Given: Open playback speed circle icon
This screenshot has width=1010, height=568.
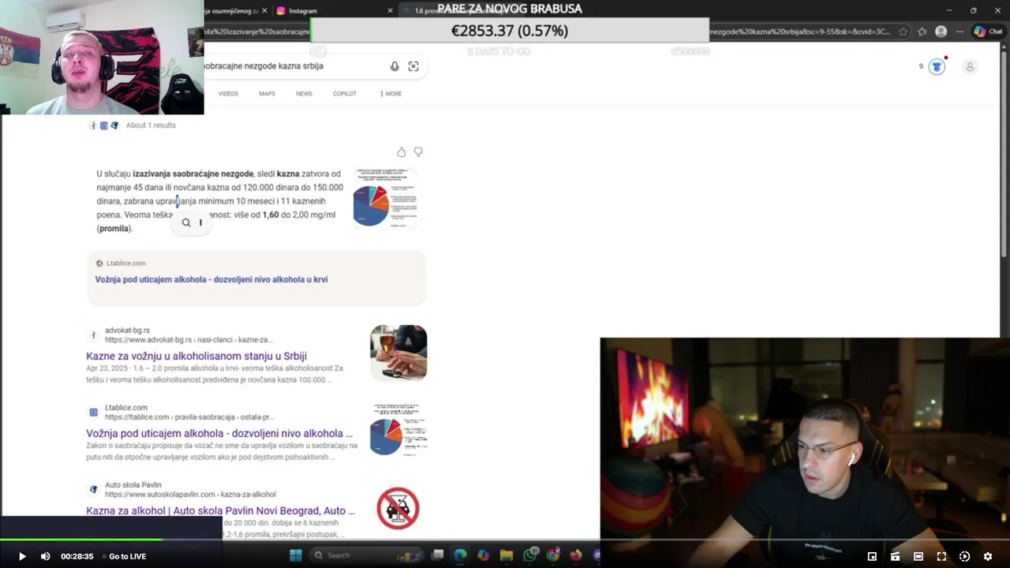Looking at the screenshot, I should [x=964, y=556].
